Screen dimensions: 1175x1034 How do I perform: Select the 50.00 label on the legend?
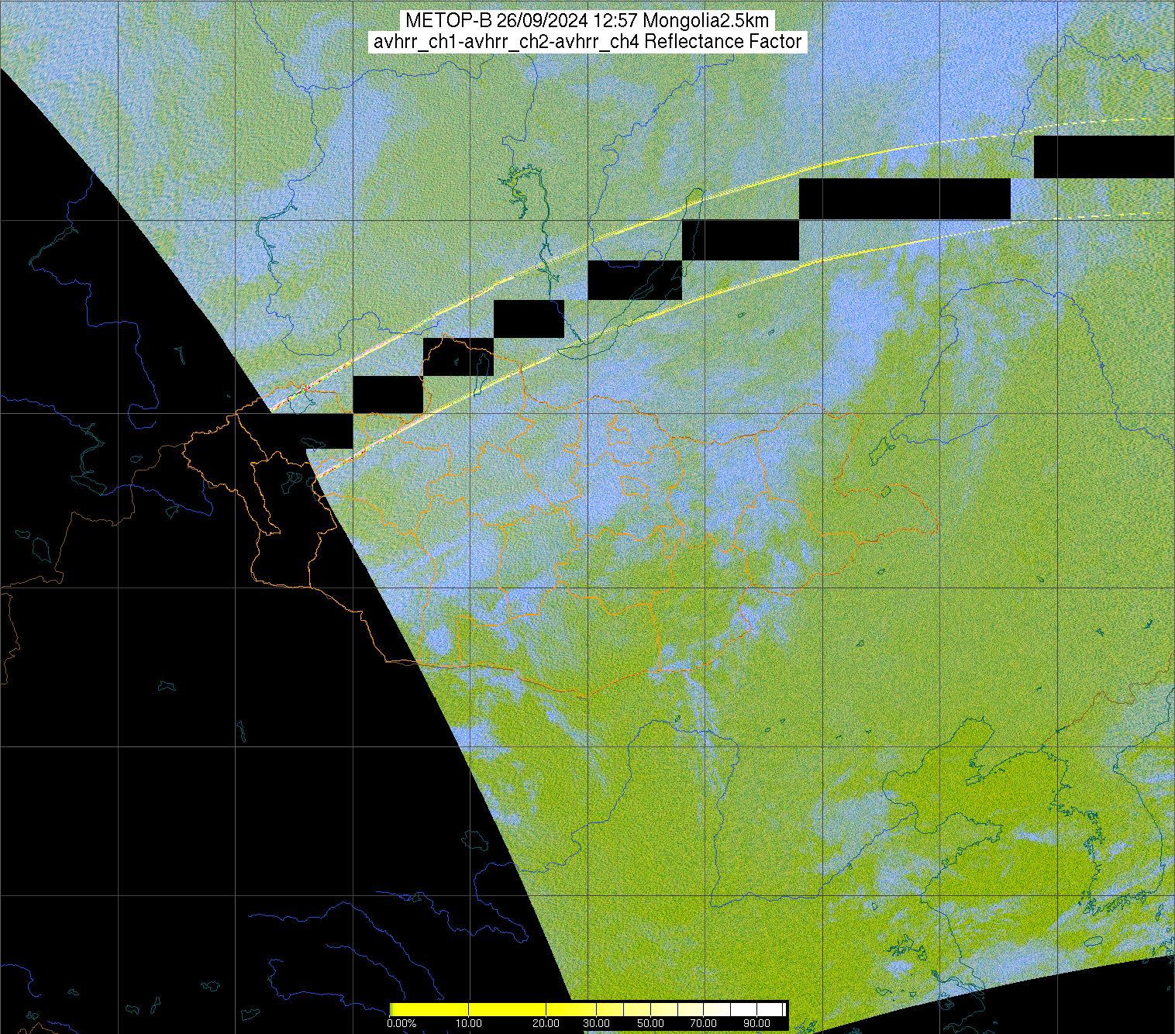click(652, 1023)
